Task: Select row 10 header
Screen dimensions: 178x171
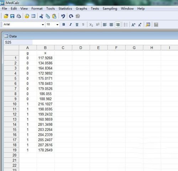Action: click(11, 104)
